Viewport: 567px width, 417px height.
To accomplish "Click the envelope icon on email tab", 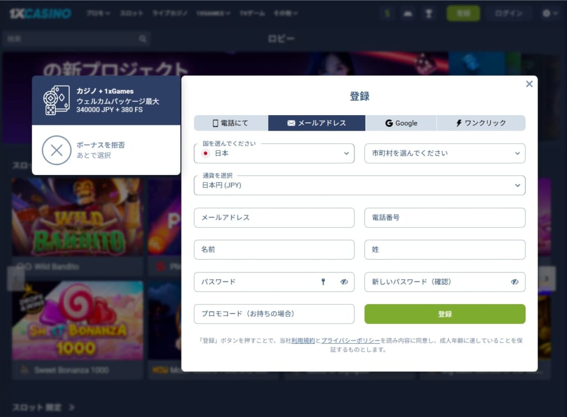I will point(291,123).
